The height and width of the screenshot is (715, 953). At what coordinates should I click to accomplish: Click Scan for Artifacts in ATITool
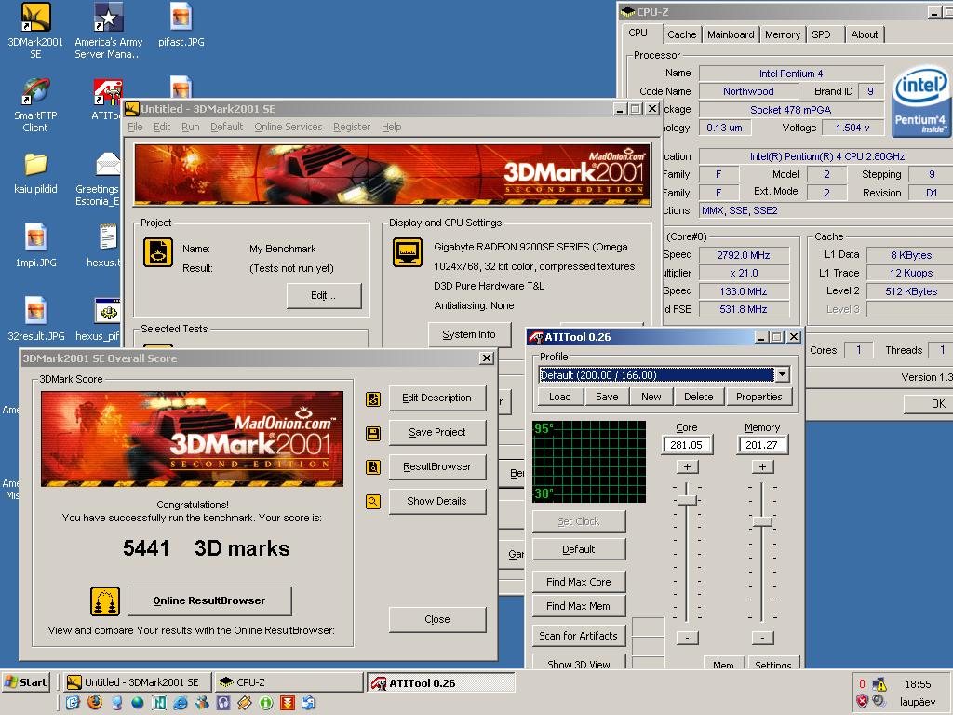[x=579, y=636]
